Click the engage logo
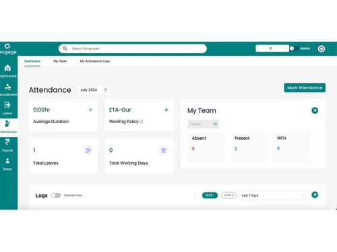Screen dimensions: 337x252 click(x=8, y=48)
